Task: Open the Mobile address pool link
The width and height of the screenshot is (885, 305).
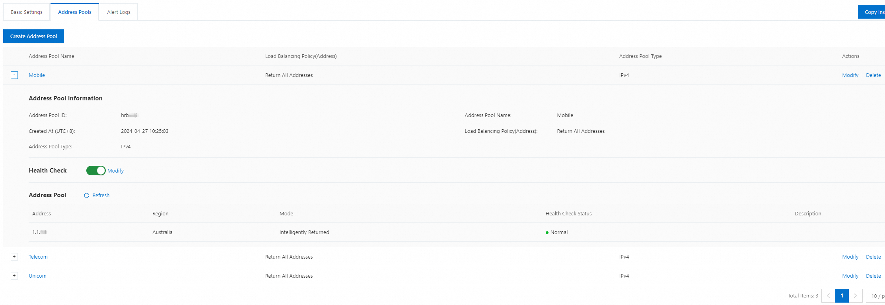Action: (x=37, y=75)
